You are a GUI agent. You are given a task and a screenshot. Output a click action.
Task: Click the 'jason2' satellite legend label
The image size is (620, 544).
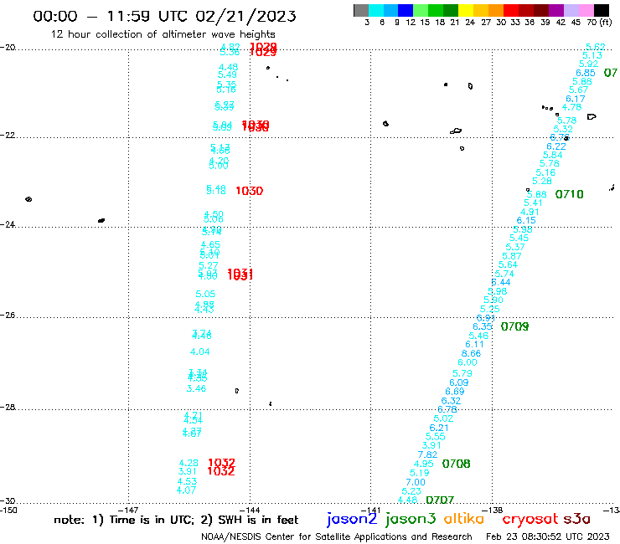(352, 519)
